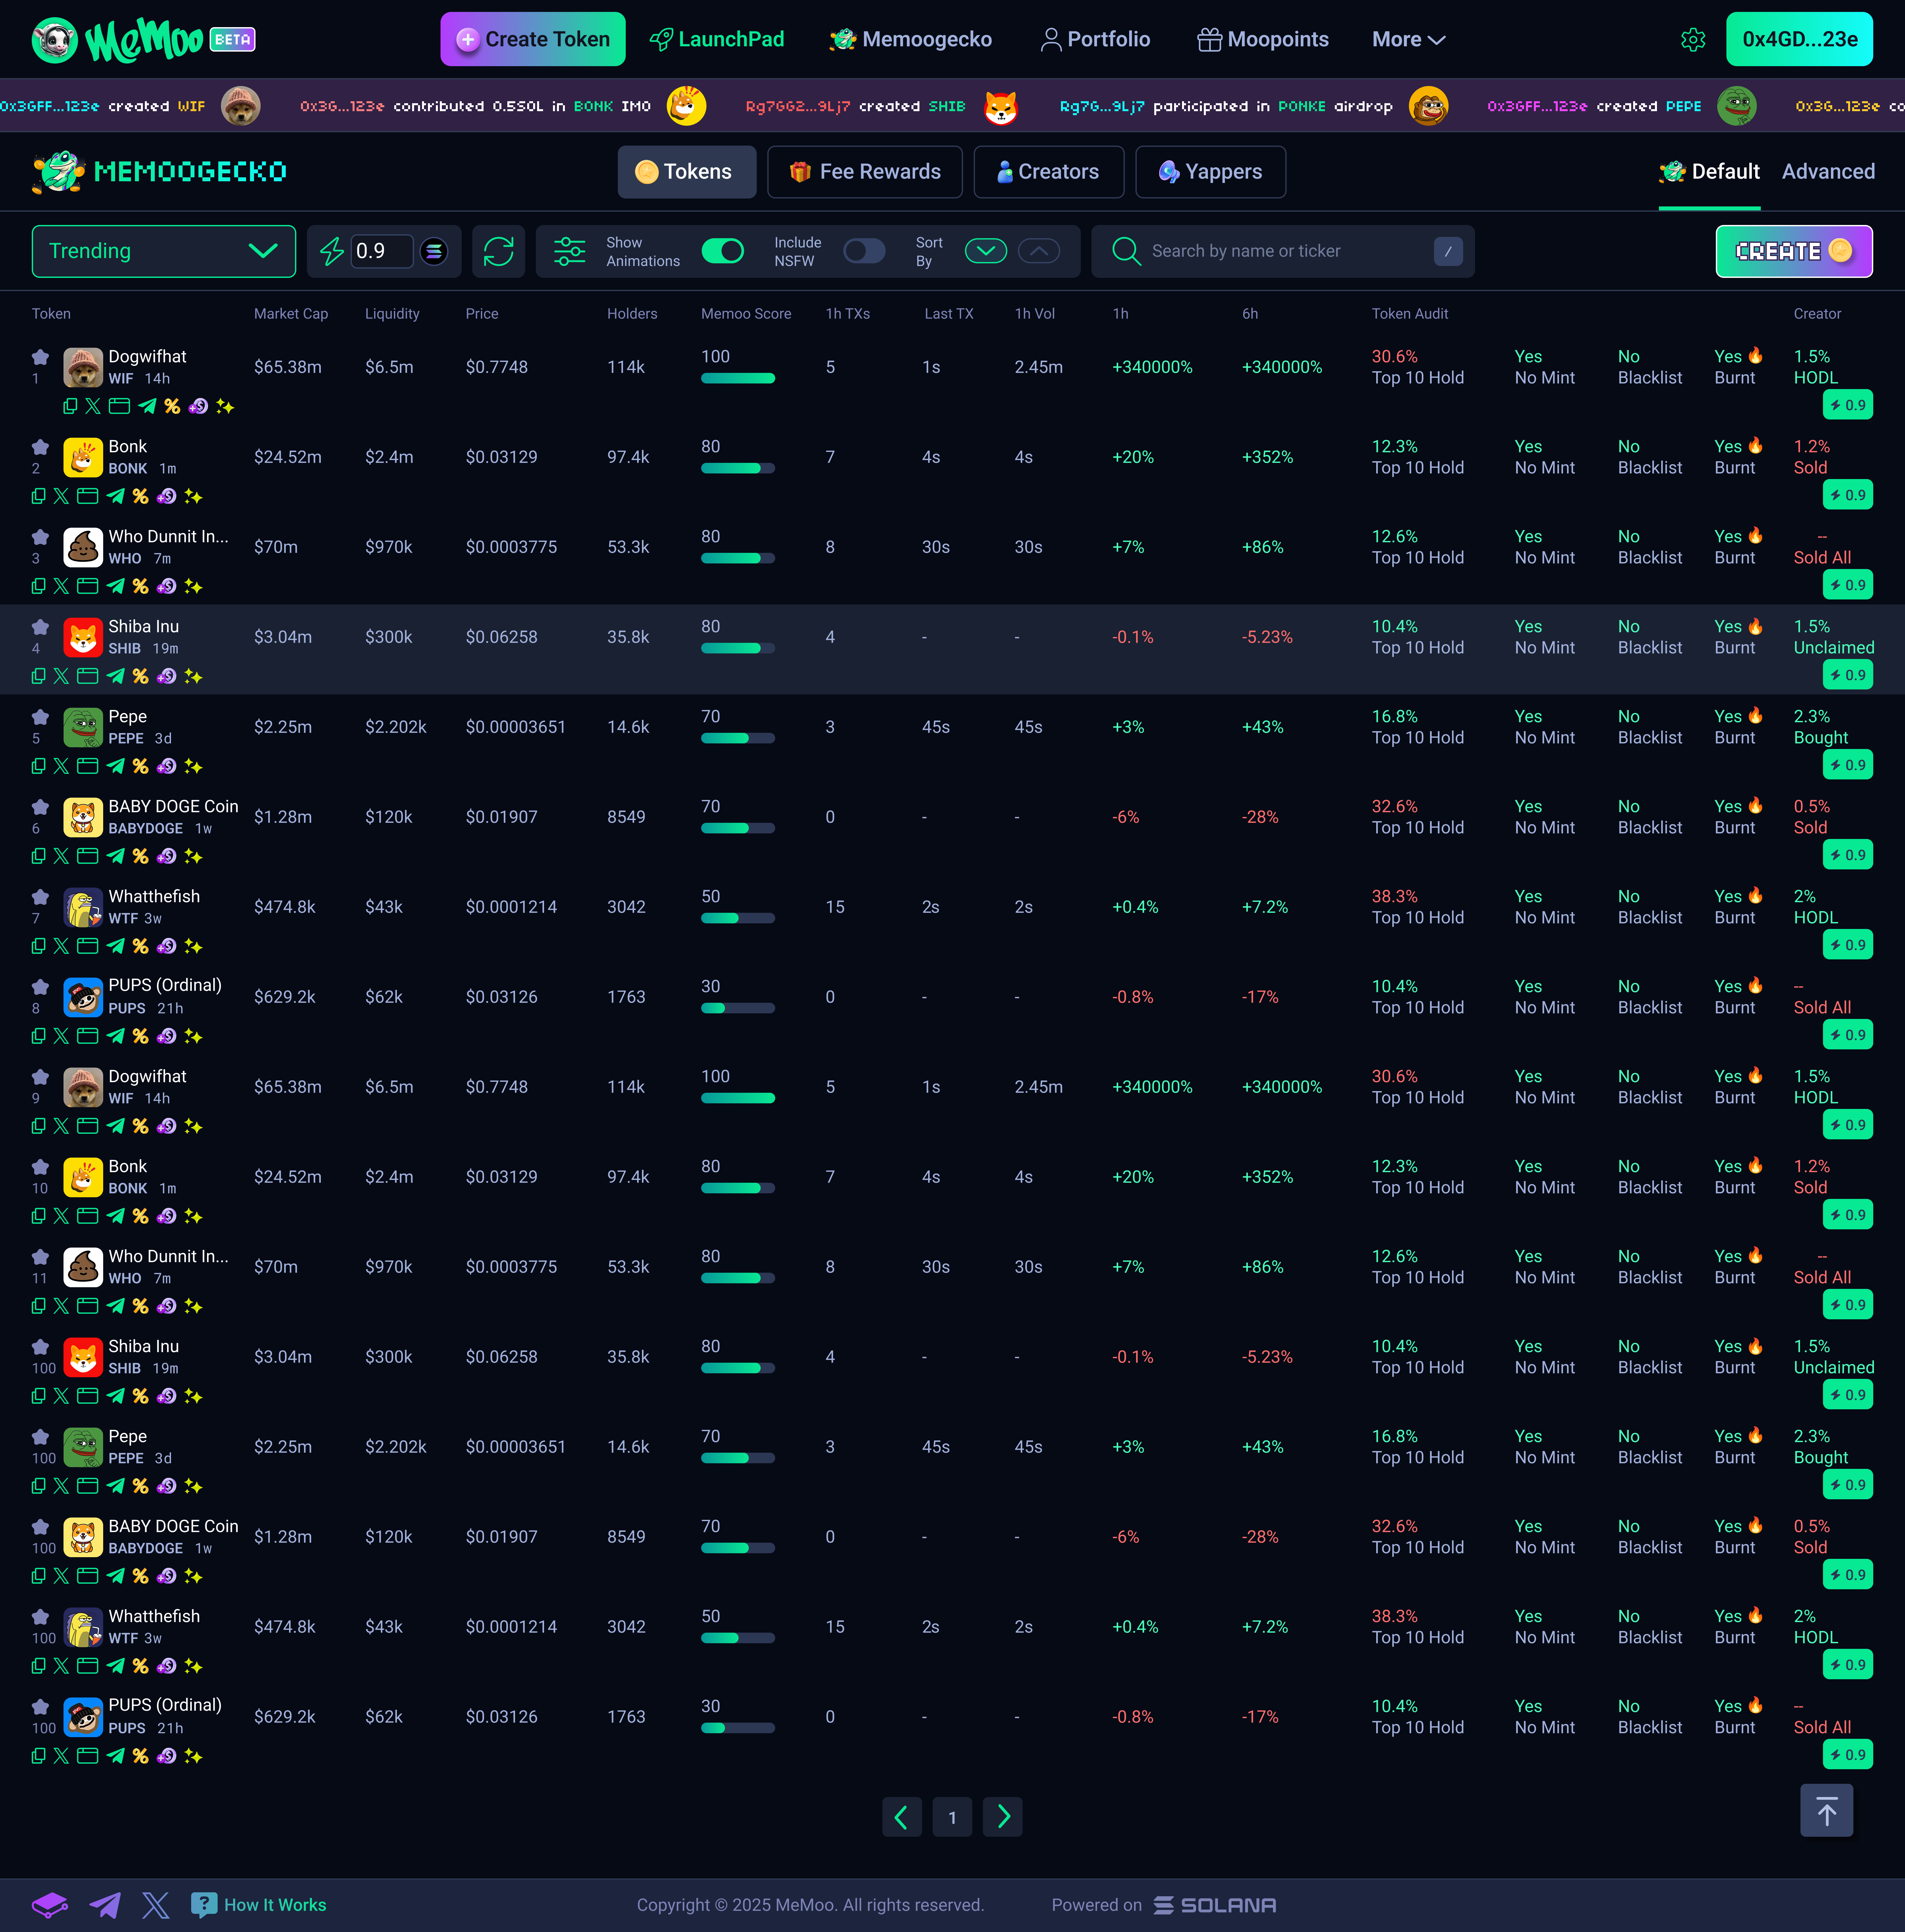Enable the Include NSFW toggle

coord(864,251)
